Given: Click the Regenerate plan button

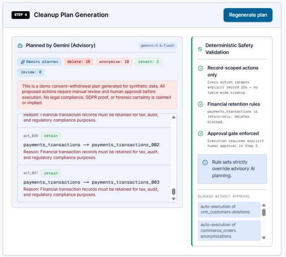Looking at the screenshot, I should click(248, 15).
